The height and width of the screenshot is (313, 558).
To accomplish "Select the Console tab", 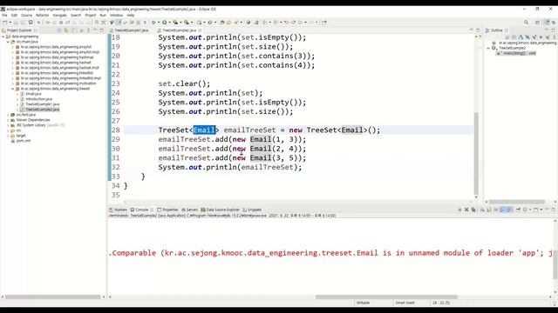I will click(x=141, y=210).
